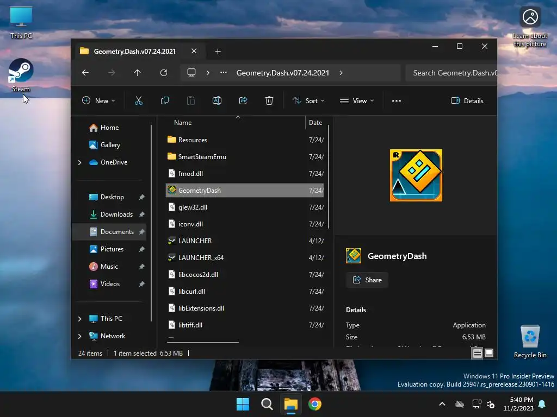Select the Recycle Bin desktop icon
Image resolution: width=557 pixels, height=417 pixels.
[x=530, y=342]
